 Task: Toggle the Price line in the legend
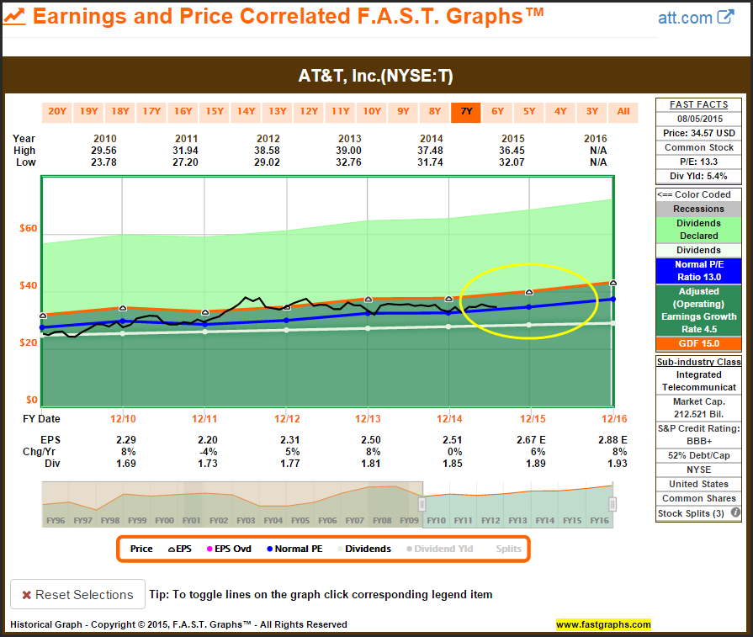click(x=141, y=549)
